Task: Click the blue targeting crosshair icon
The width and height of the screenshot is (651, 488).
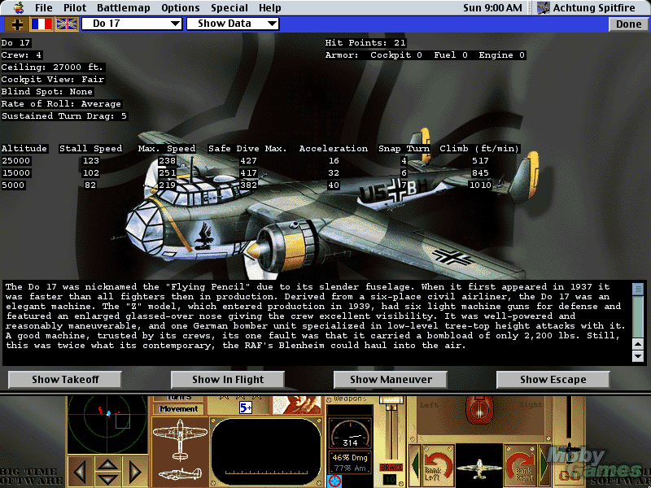Action: pos(334,481)
